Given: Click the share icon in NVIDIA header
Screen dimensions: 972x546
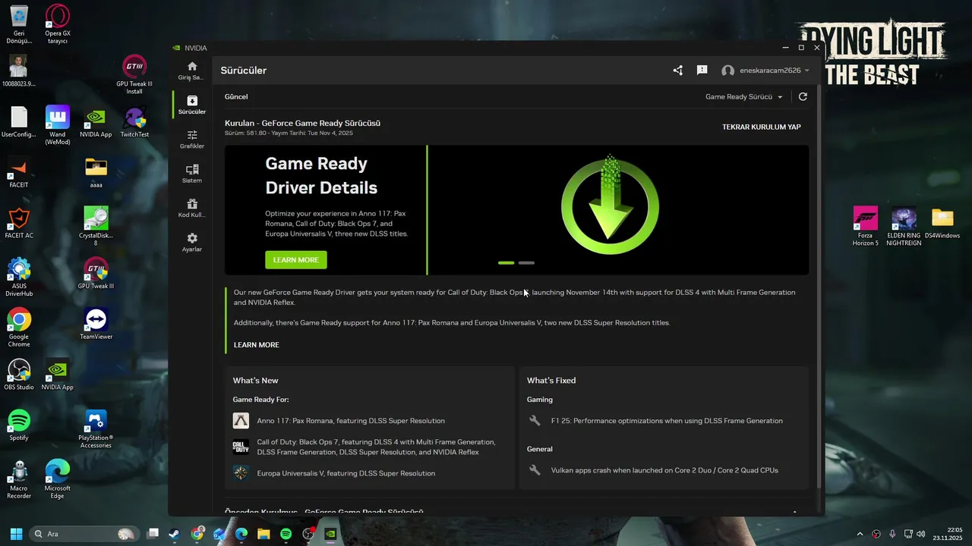Looking at the screenshot, I should [x=678, y=71].
